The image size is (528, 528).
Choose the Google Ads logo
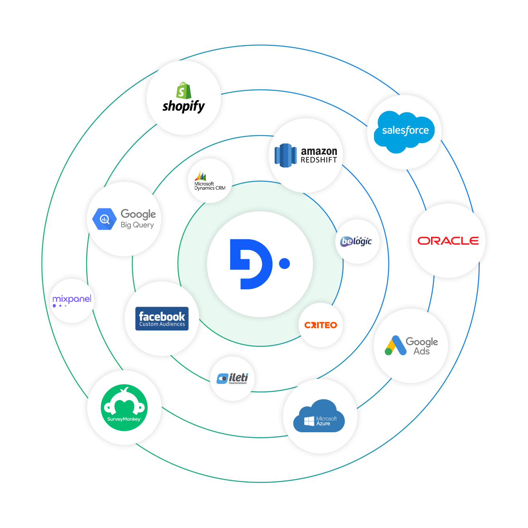[411, 346]
